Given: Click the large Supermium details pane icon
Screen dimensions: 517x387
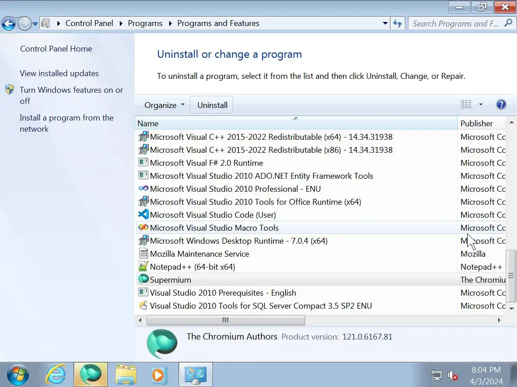Looking at the screenshot, I should [162, 344].
